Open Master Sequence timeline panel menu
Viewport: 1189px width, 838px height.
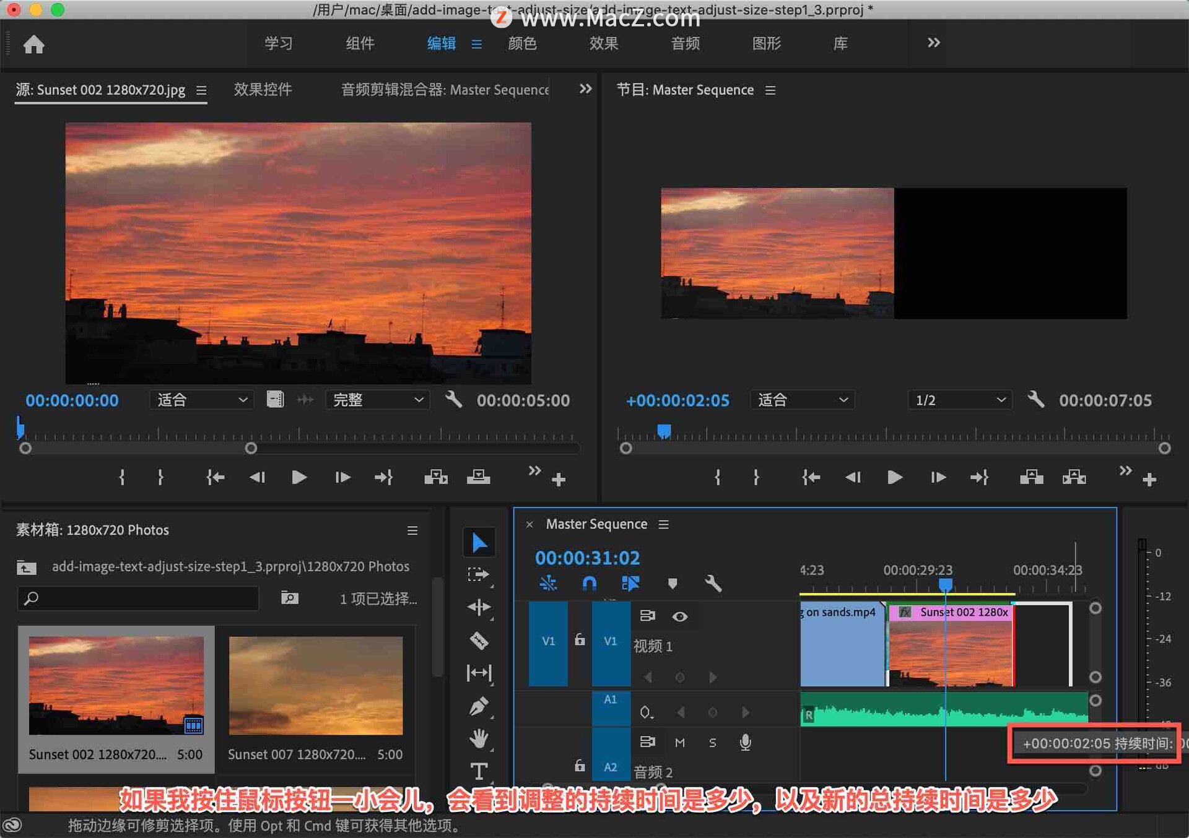[x=664, y=525]
